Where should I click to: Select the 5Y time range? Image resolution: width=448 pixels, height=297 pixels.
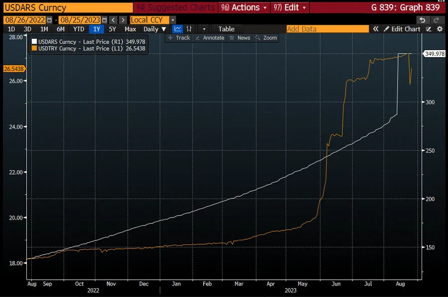112,29
